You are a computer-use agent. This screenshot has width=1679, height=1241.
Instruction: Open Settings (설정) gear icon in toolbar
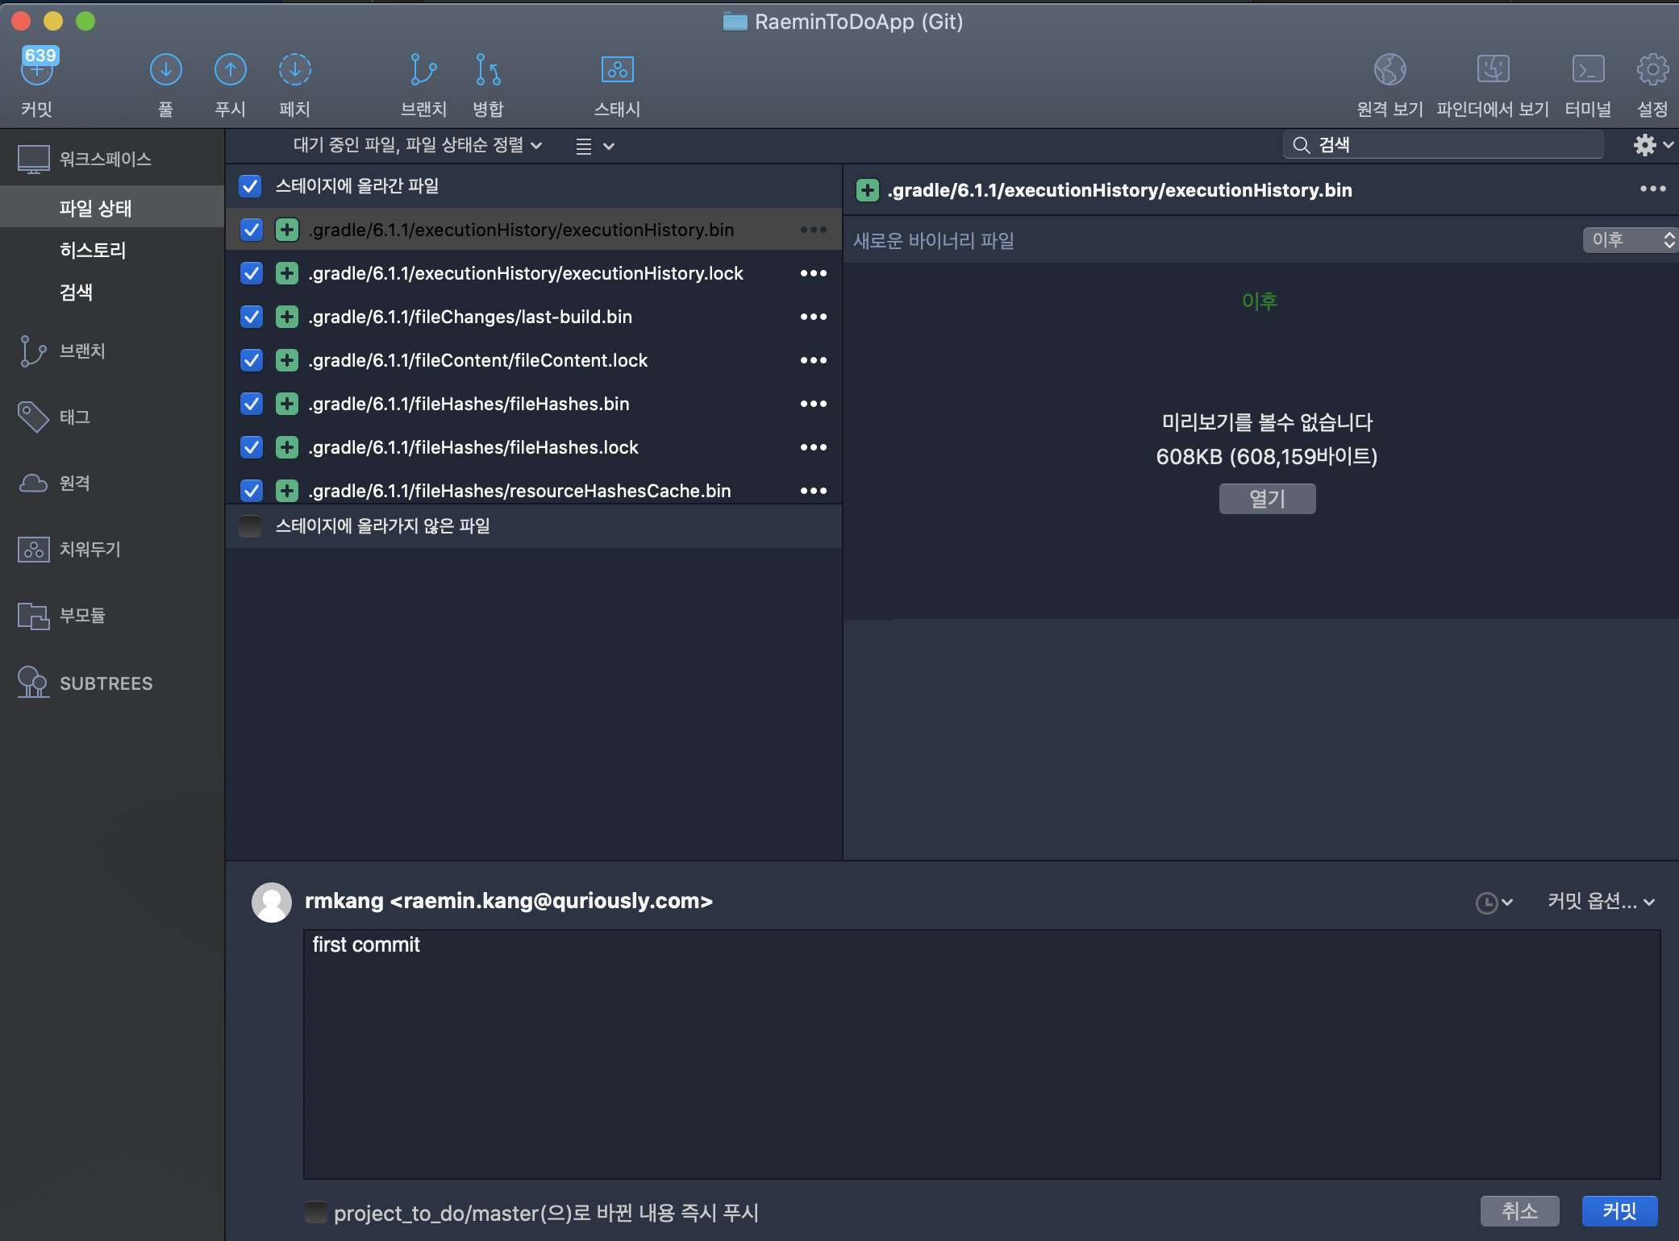click(1652, 69)
